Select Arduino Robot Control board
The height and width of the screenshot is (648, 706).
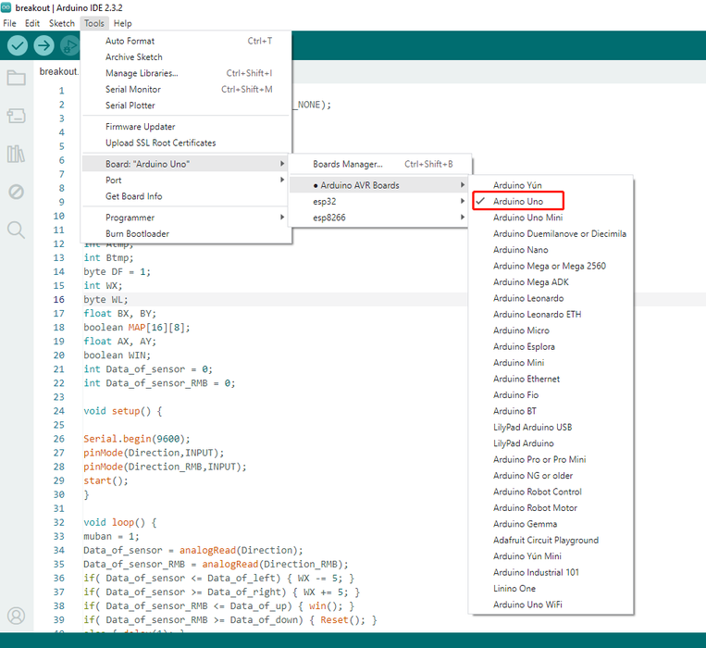551,492
